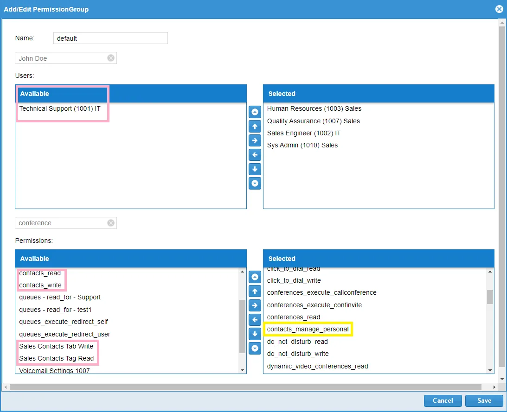507x412 pixels.
Task: Remove permission with left arrow button
Action: tap(255, 320)
